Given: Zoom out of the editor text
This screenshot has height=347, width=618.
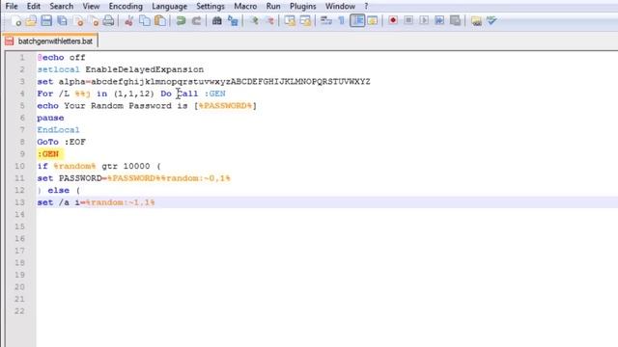Looking at the screenshot, I should [x=269, y=21].
